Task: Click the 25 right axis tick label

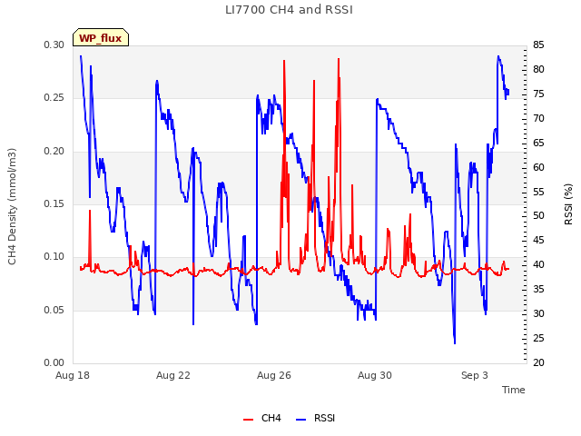Action: coord(538,338)
